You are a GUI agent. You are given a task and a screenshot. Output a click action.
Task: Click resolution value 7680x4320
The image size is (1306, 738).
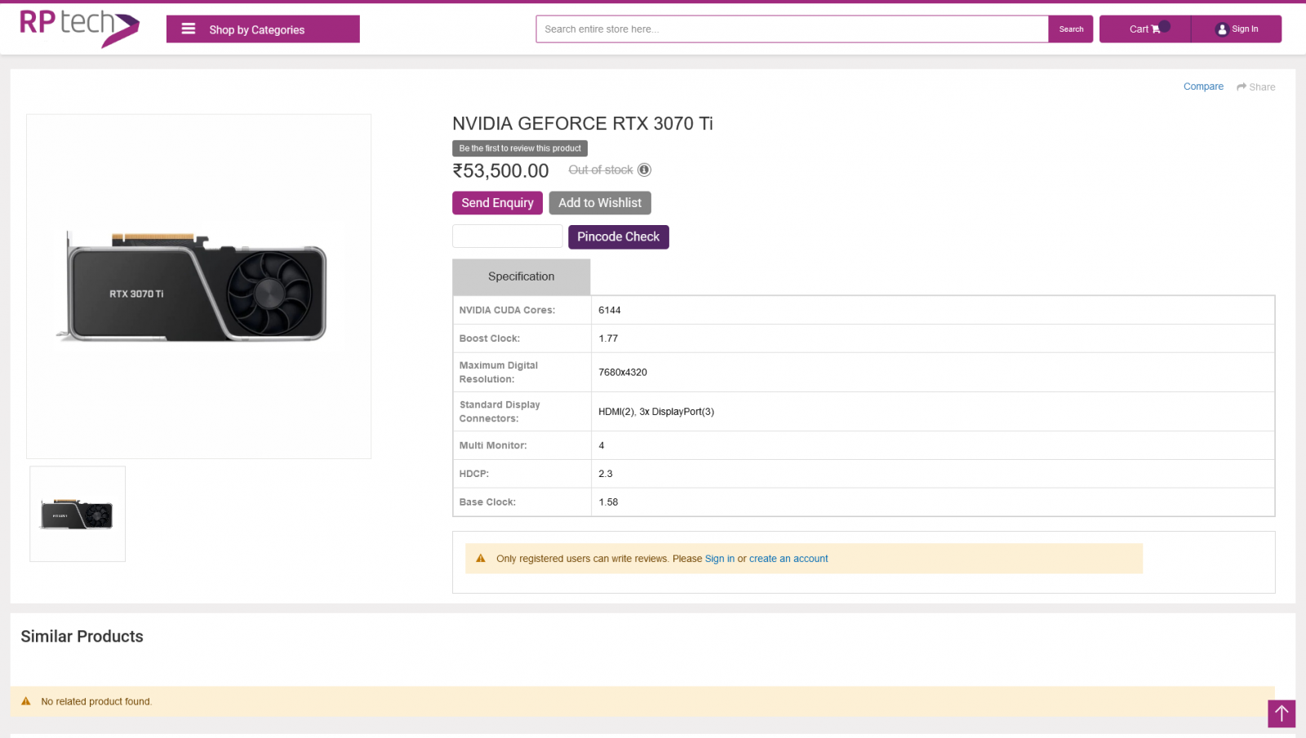pyautogui.click(x=623, y=372)
